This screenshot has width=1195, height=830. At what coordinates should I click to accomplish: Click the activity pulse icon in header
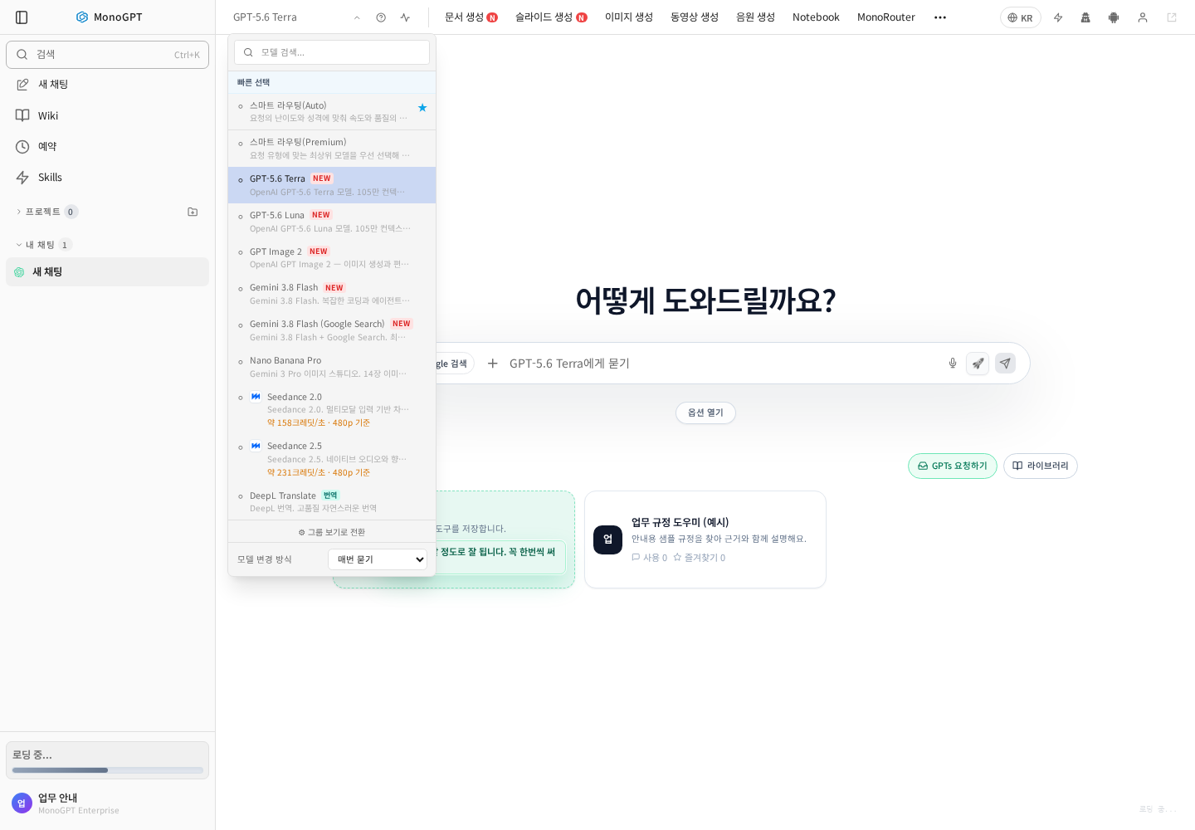[405, 17]
